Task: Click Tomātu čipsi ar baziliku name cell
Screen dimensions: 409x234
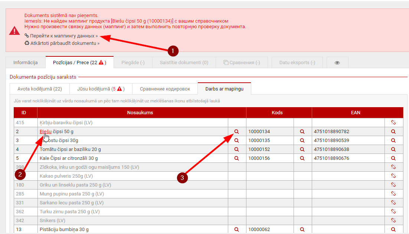Action: [x=70, y=149]
